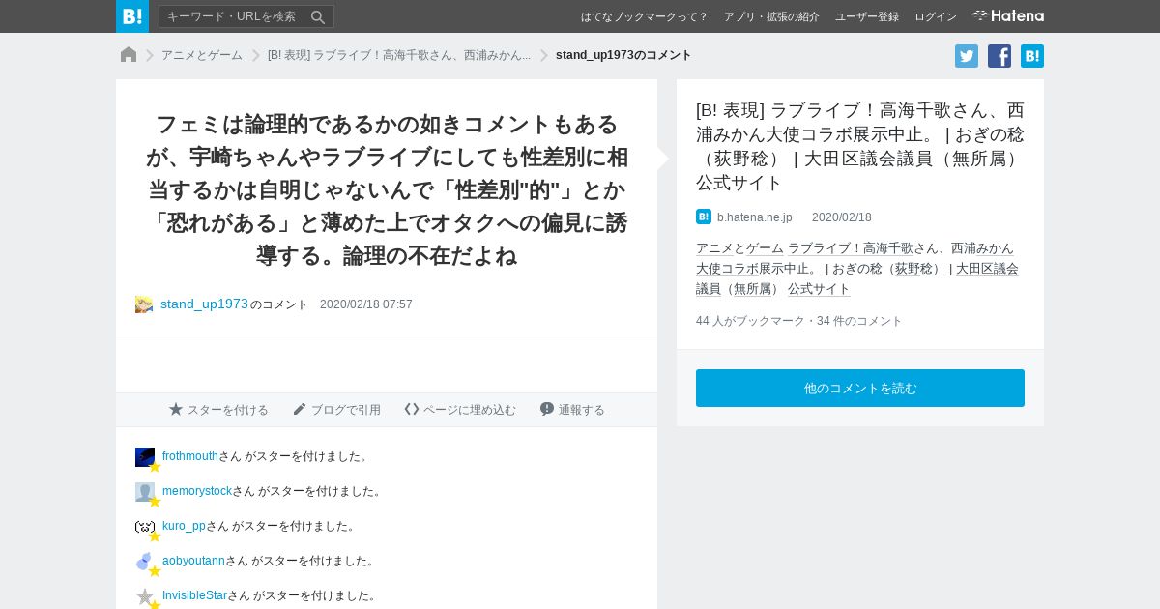Open stand_up1973 avatar image
This screenshot has height=609, width=1160.
(144, 304)
